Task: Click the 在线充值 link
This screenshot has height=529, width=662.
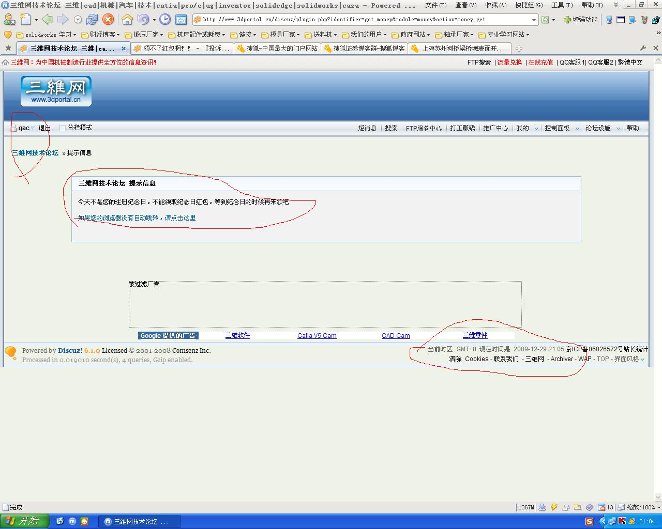Action: point(540,63)
